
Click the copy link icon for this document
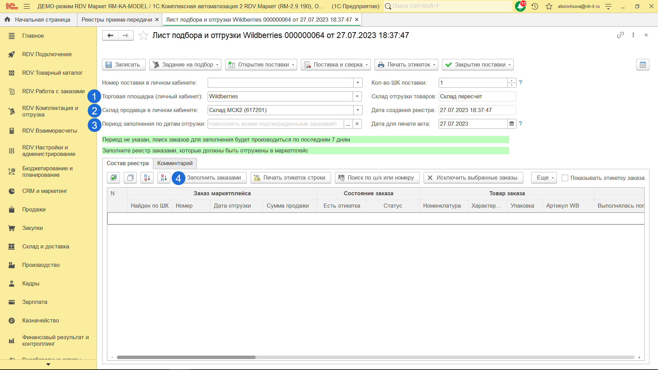[620, 35]
